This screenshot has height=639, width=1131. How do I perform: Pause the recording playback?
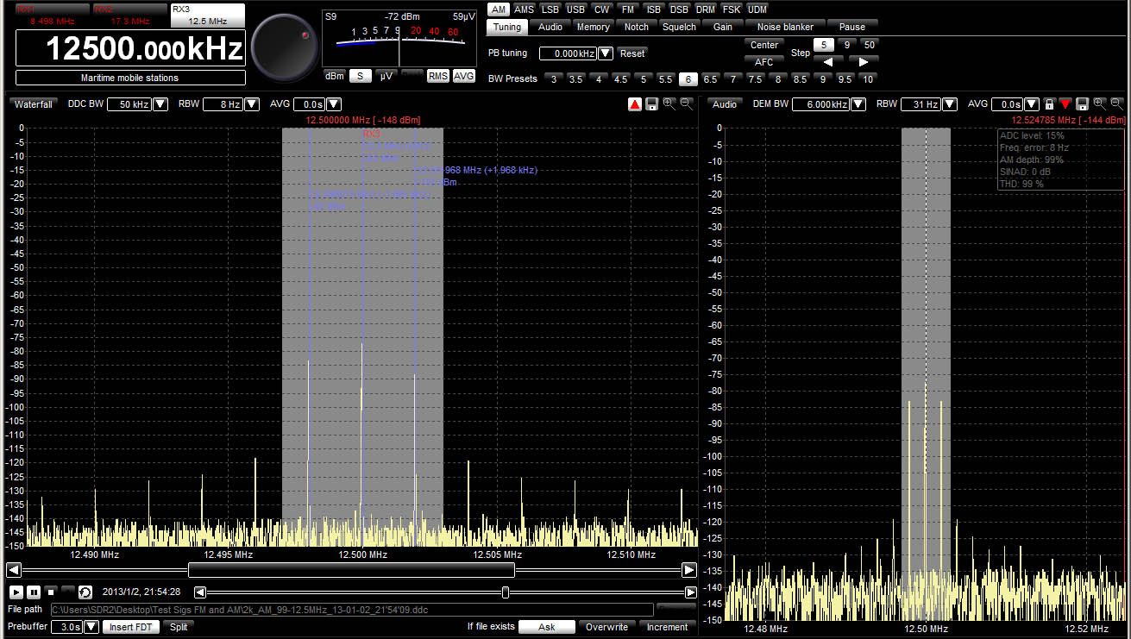point(34,592)
